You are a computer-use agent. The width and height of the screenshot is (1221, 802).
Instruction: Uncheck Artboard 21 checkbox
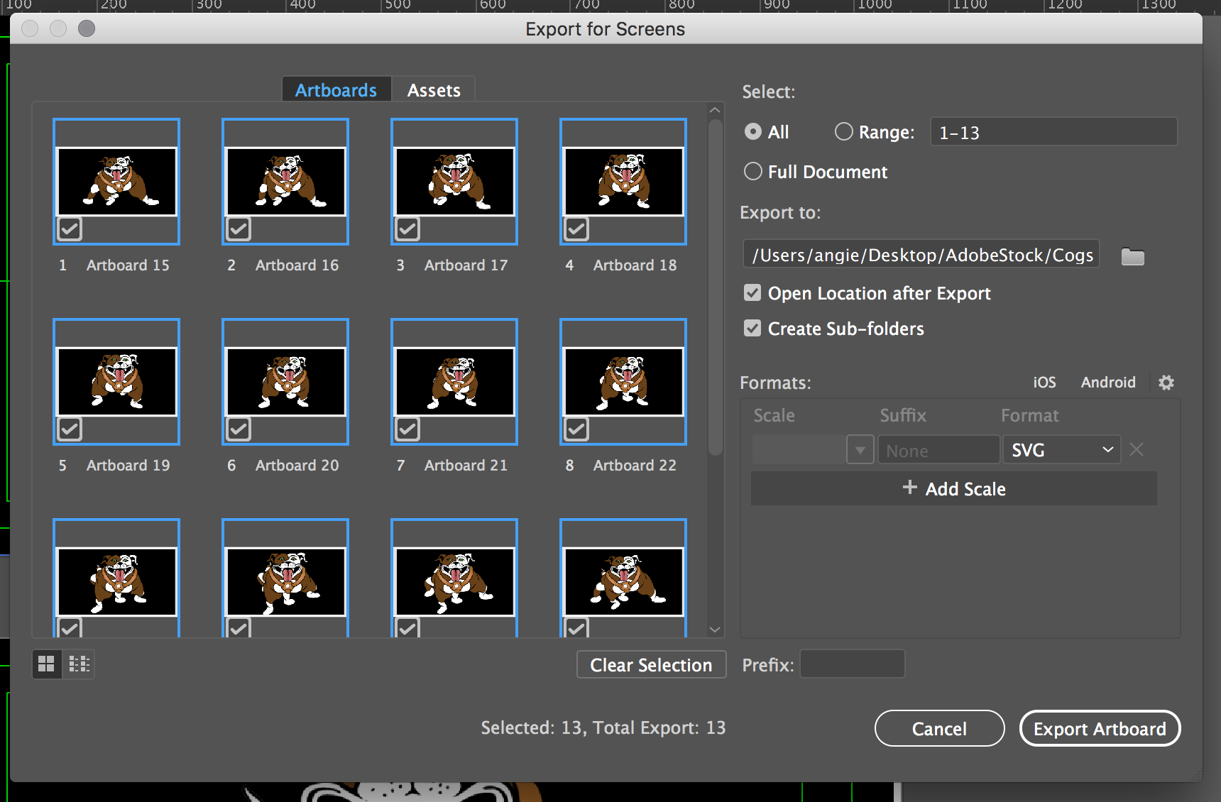[x=407, y=429]
